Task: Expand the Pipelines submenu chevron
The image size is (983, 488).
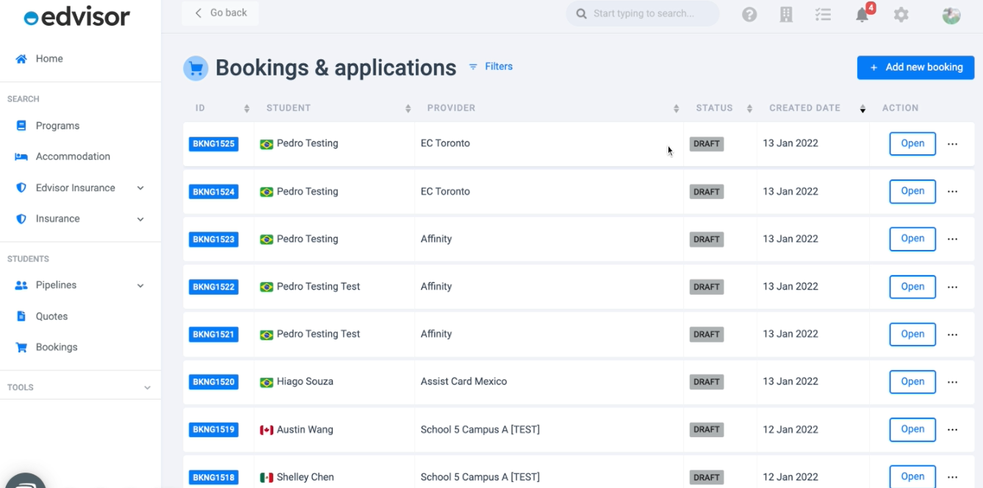Action: click(x=140, y=285)
